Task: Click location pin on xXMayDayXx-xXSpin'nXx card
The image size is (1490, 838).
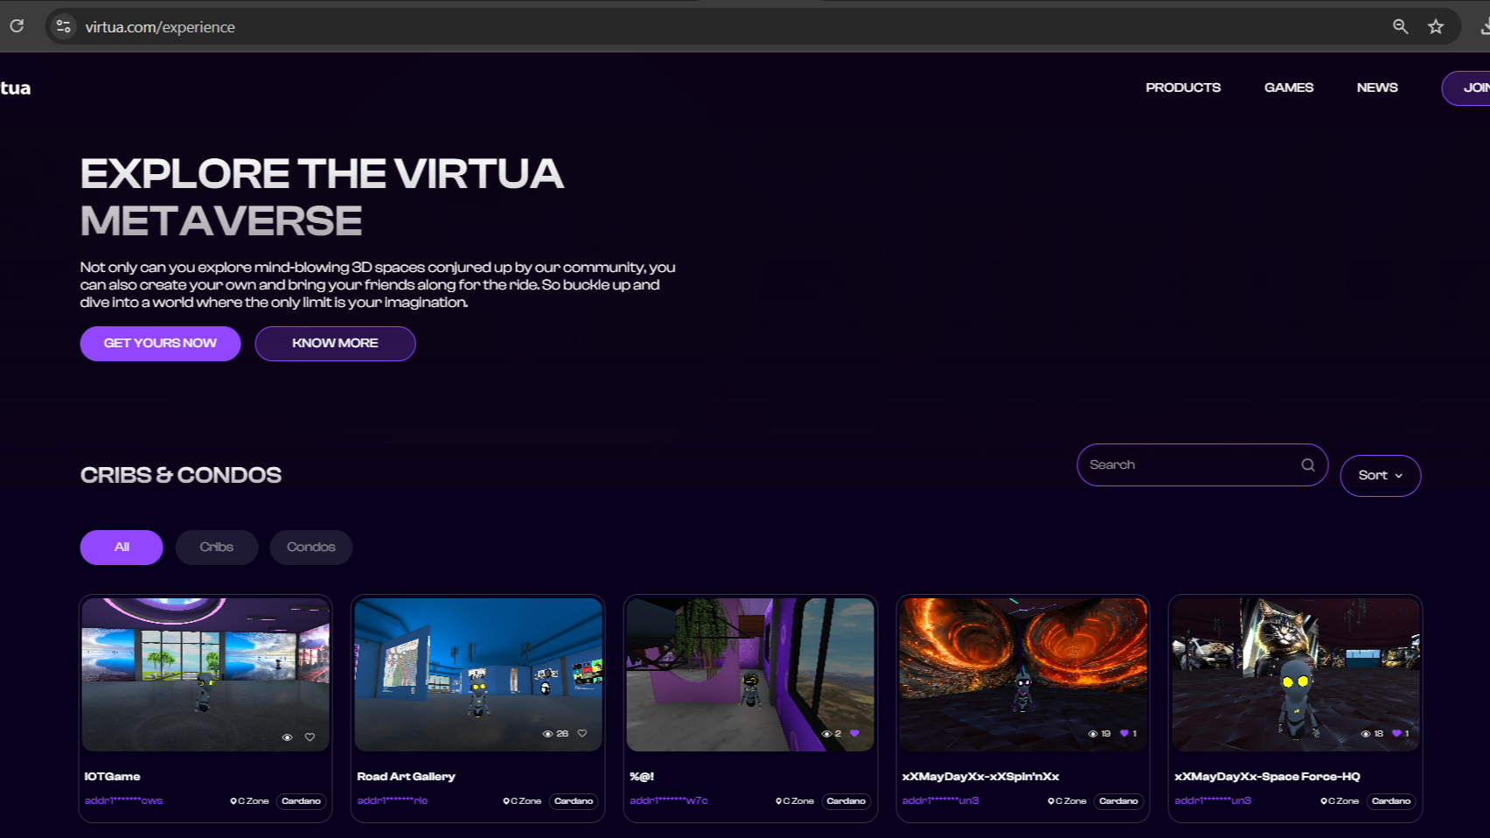Action: [x=1051, y=801]
